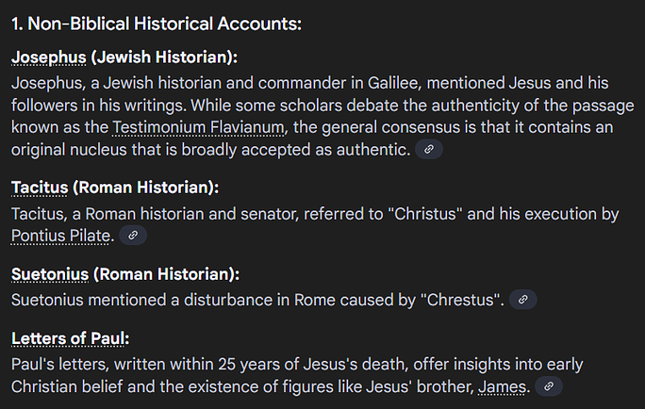Screen dimensions: 645x409
Task: Open the James link
Action: pyautogui.click(x=502, y=387)
